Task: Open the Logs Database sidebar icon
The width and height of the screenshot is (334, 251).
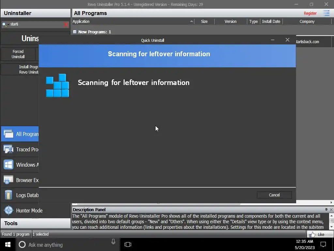Action: tap(8, 195)
